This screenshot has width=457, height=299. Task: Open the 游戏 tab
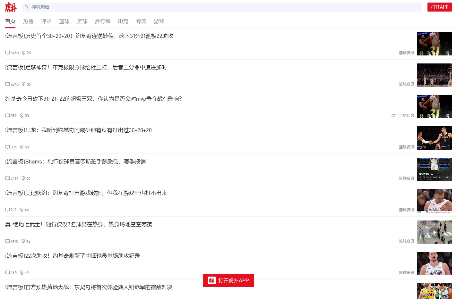tap(159, 21)
